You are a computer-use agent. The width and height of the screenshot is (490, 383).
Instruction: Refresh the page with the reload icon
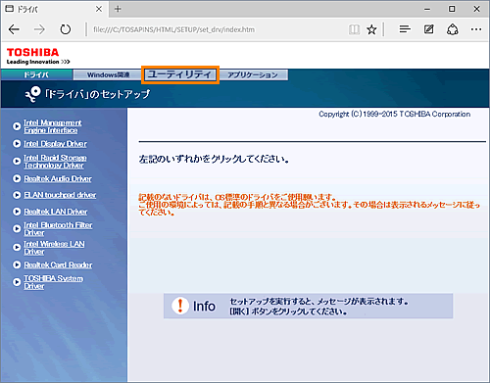coord(66,29)
